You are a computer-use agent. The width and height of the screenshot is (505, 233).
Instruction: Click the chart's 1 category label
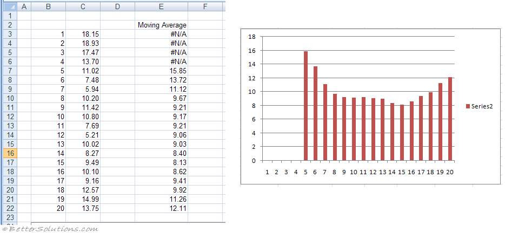point(267,172)
